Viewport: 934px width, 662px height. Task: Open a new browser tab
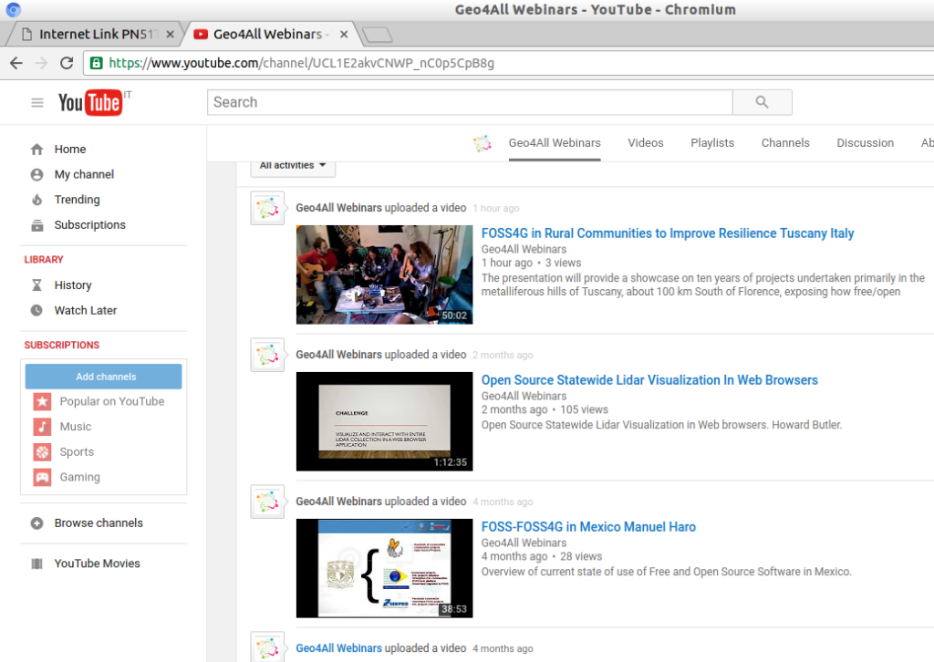pos(377,36)
